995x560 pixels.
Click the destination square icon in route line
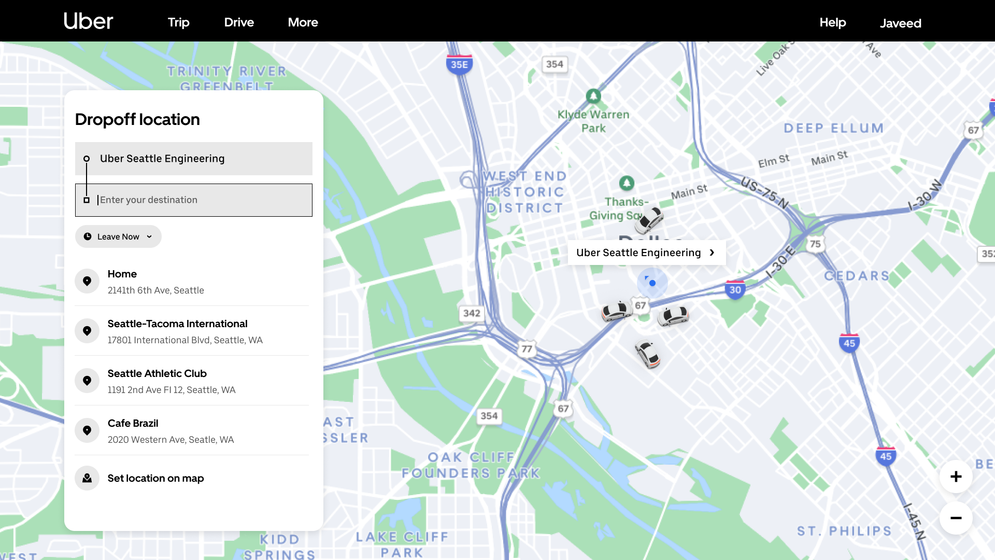click(87, 200)
